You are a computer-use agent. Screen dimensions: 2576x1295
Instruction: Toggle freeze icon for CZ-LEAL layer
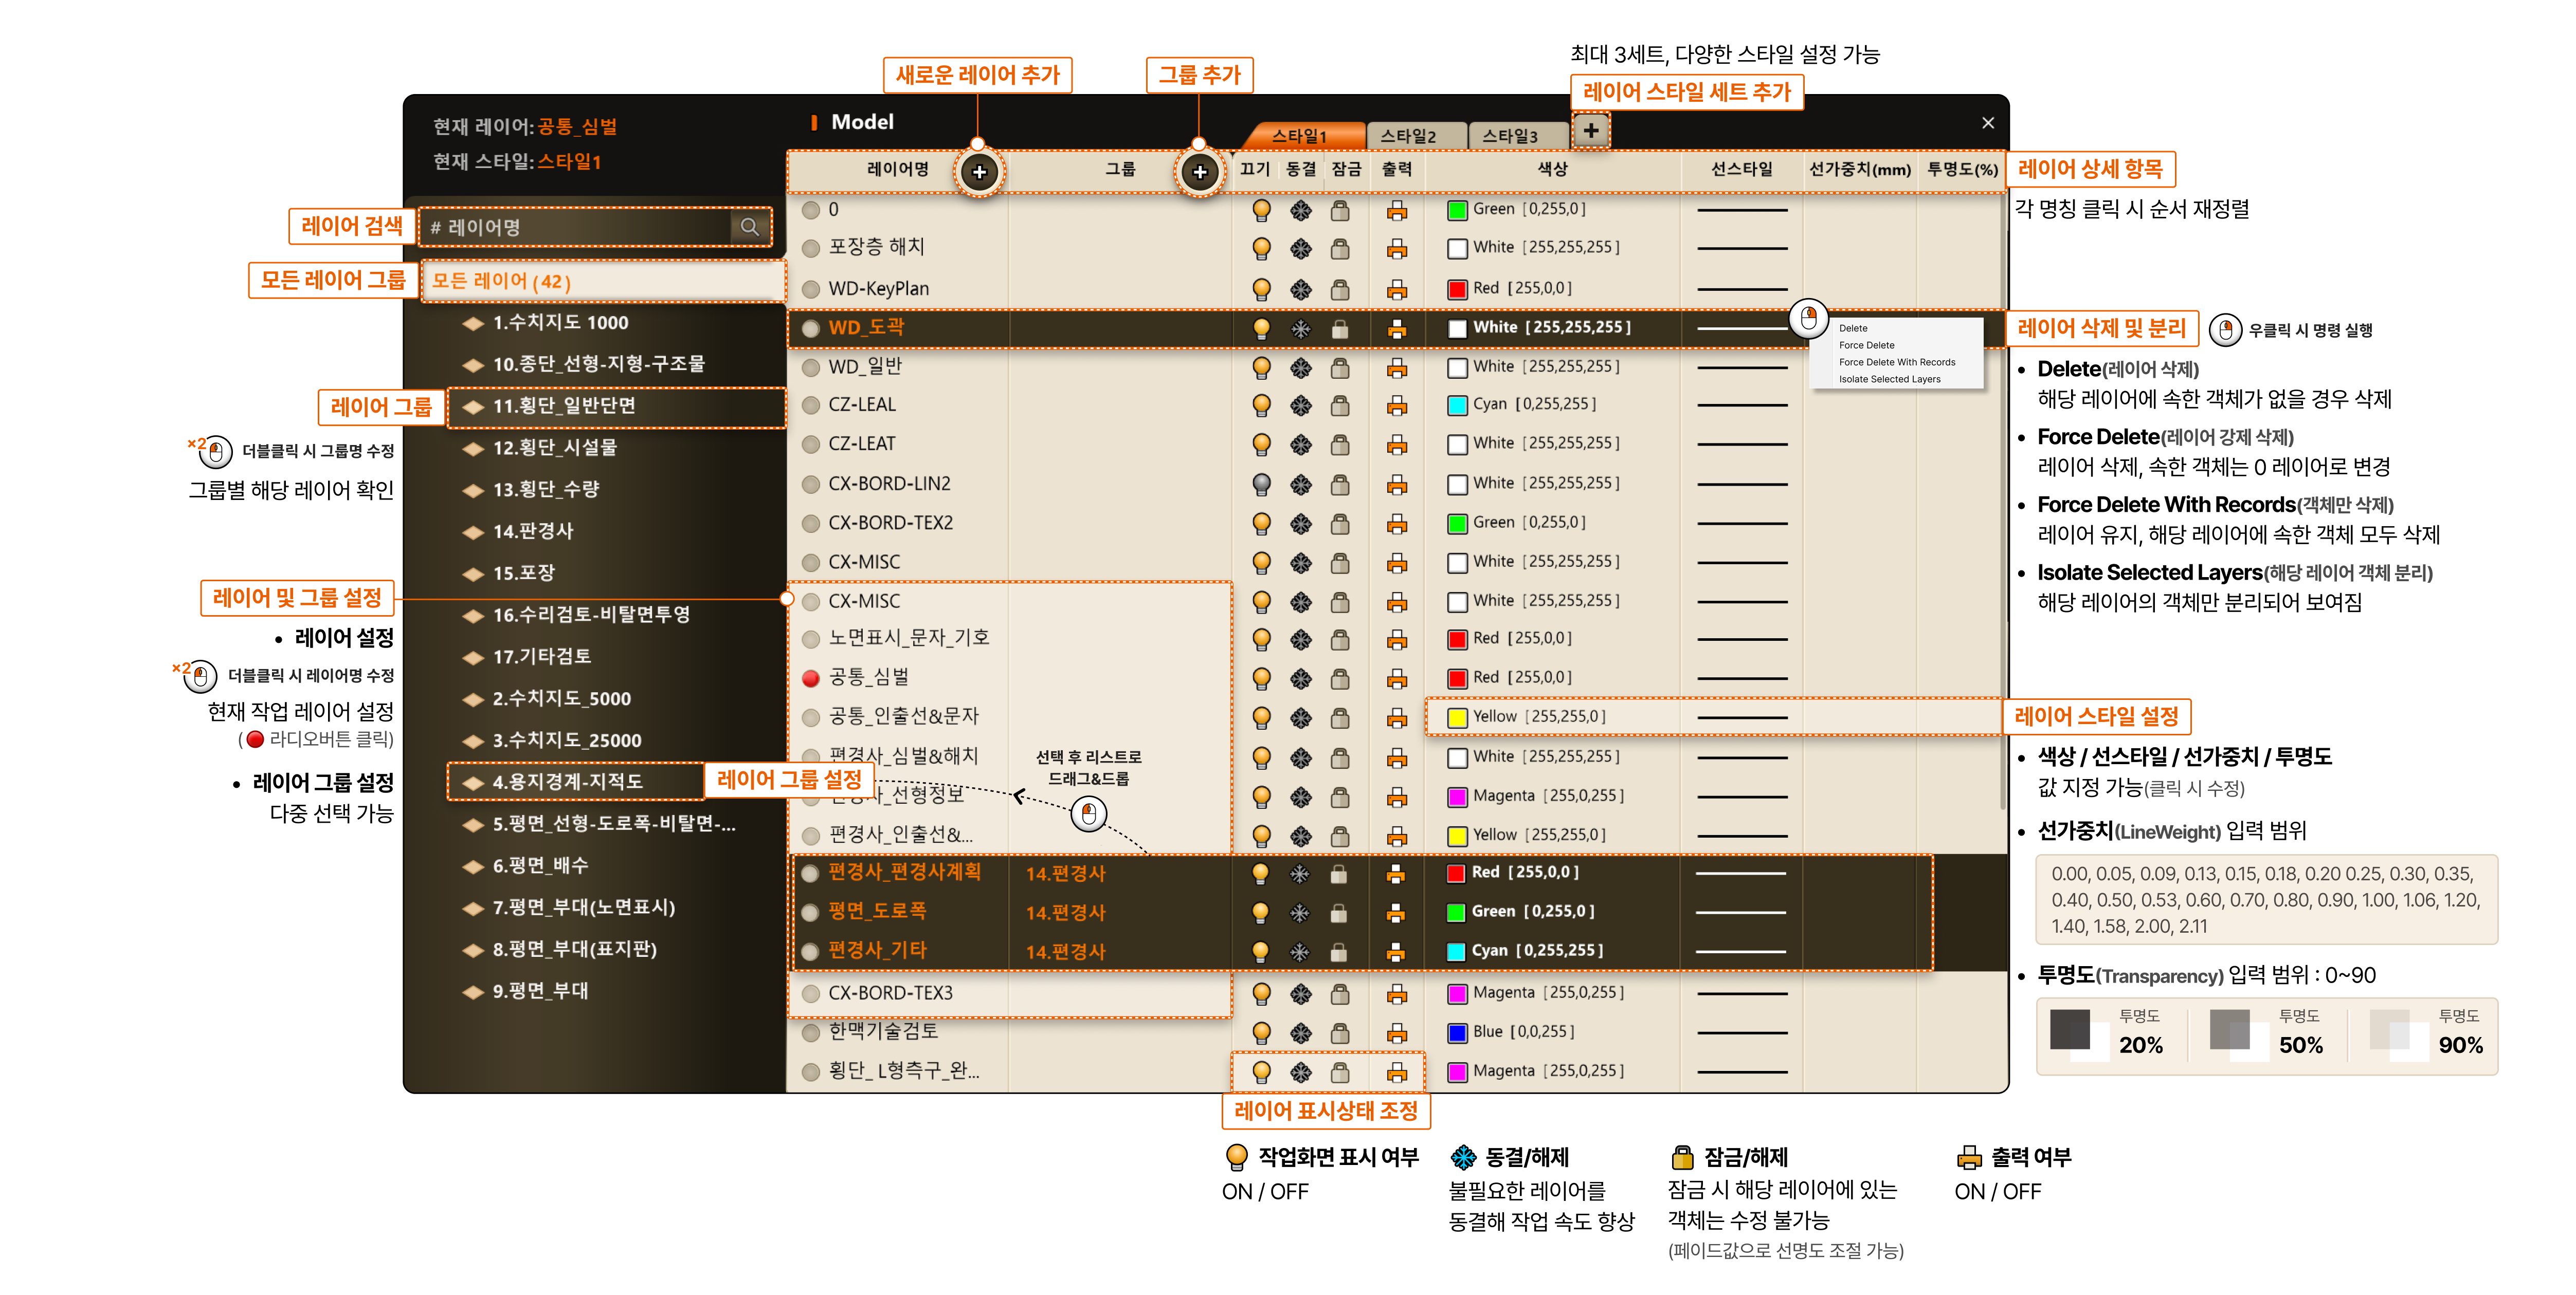click(1300, 405)
